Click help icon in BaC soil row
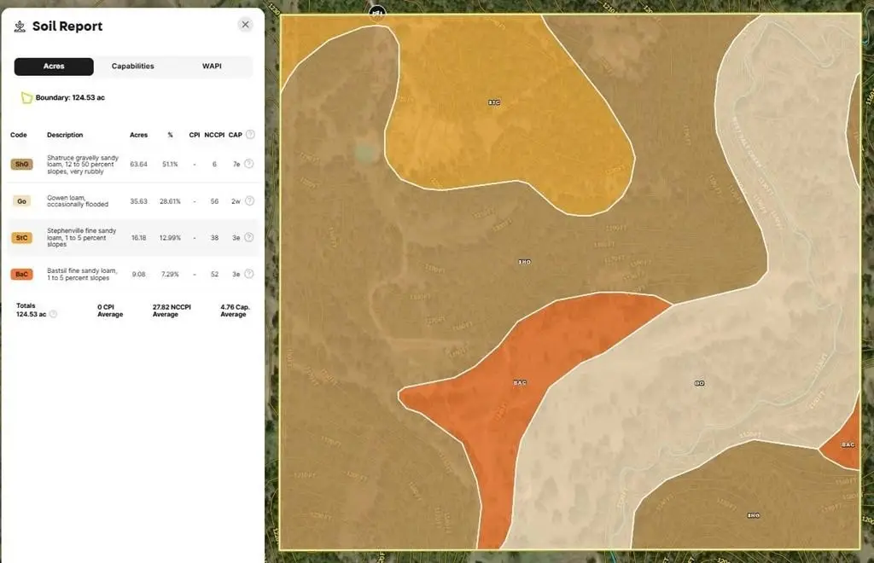 click(249, 275)
